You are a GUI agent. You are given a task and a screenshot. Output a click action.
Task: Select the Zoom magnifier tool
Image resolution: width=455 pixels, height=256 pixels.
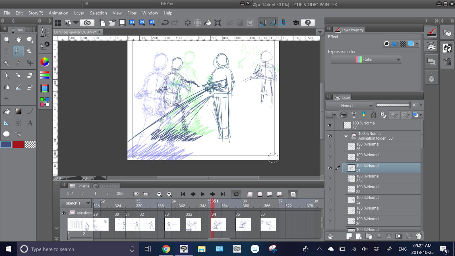[x=7, y=40]
